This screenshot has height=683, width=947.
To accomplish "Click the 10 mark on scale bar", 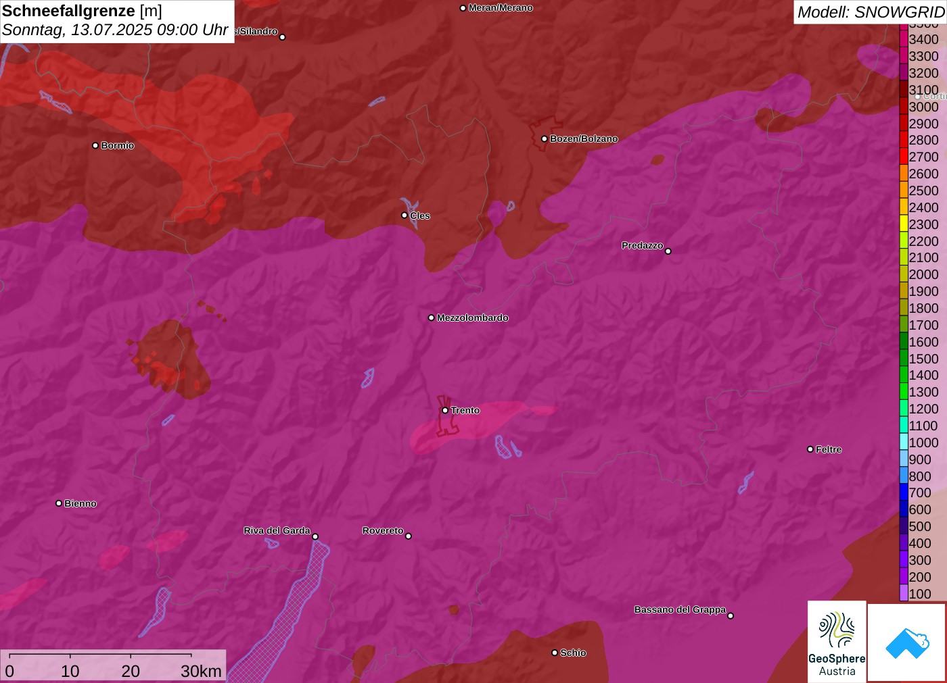I will point(70,671).
